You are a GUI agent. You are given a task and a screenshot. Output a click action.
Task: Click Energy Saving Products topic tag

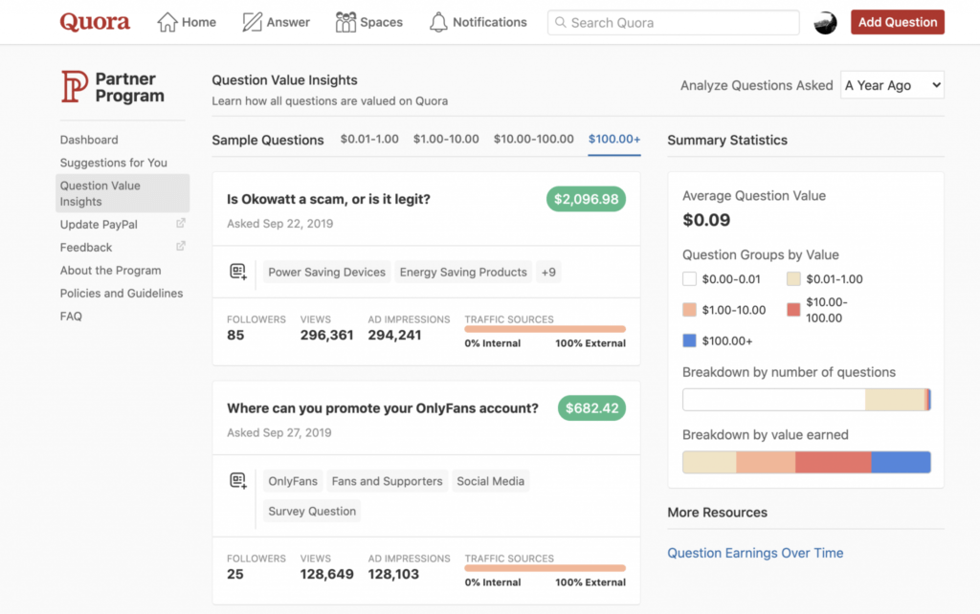click(x=462, y=272)
